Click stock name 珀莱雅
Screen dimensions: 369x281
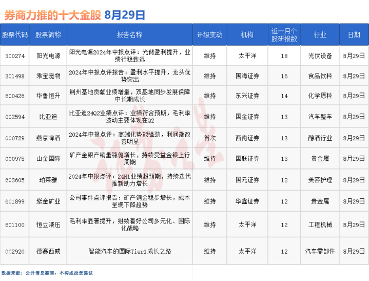click(48, 180)
